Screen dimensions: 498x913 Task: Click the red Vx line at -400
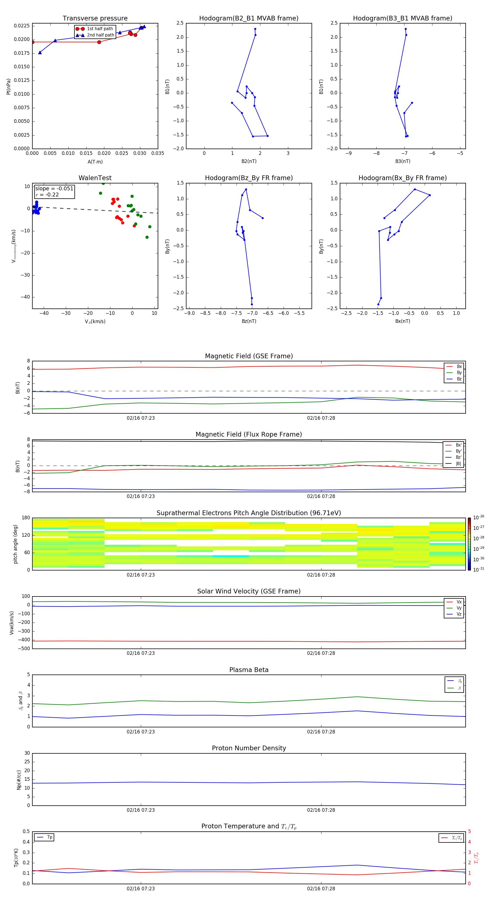coord(248,641)
